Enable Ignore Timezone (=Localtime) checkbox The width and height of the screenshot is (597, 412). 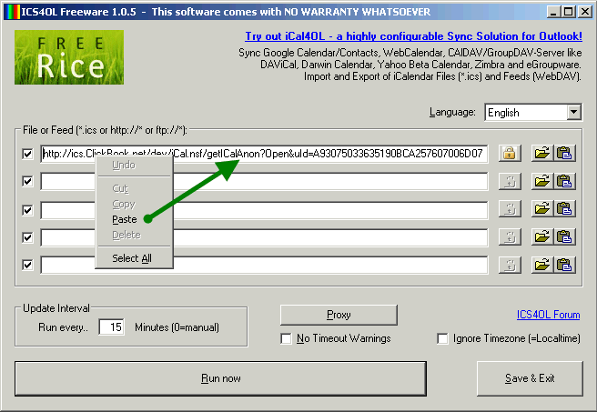[442, 338]
